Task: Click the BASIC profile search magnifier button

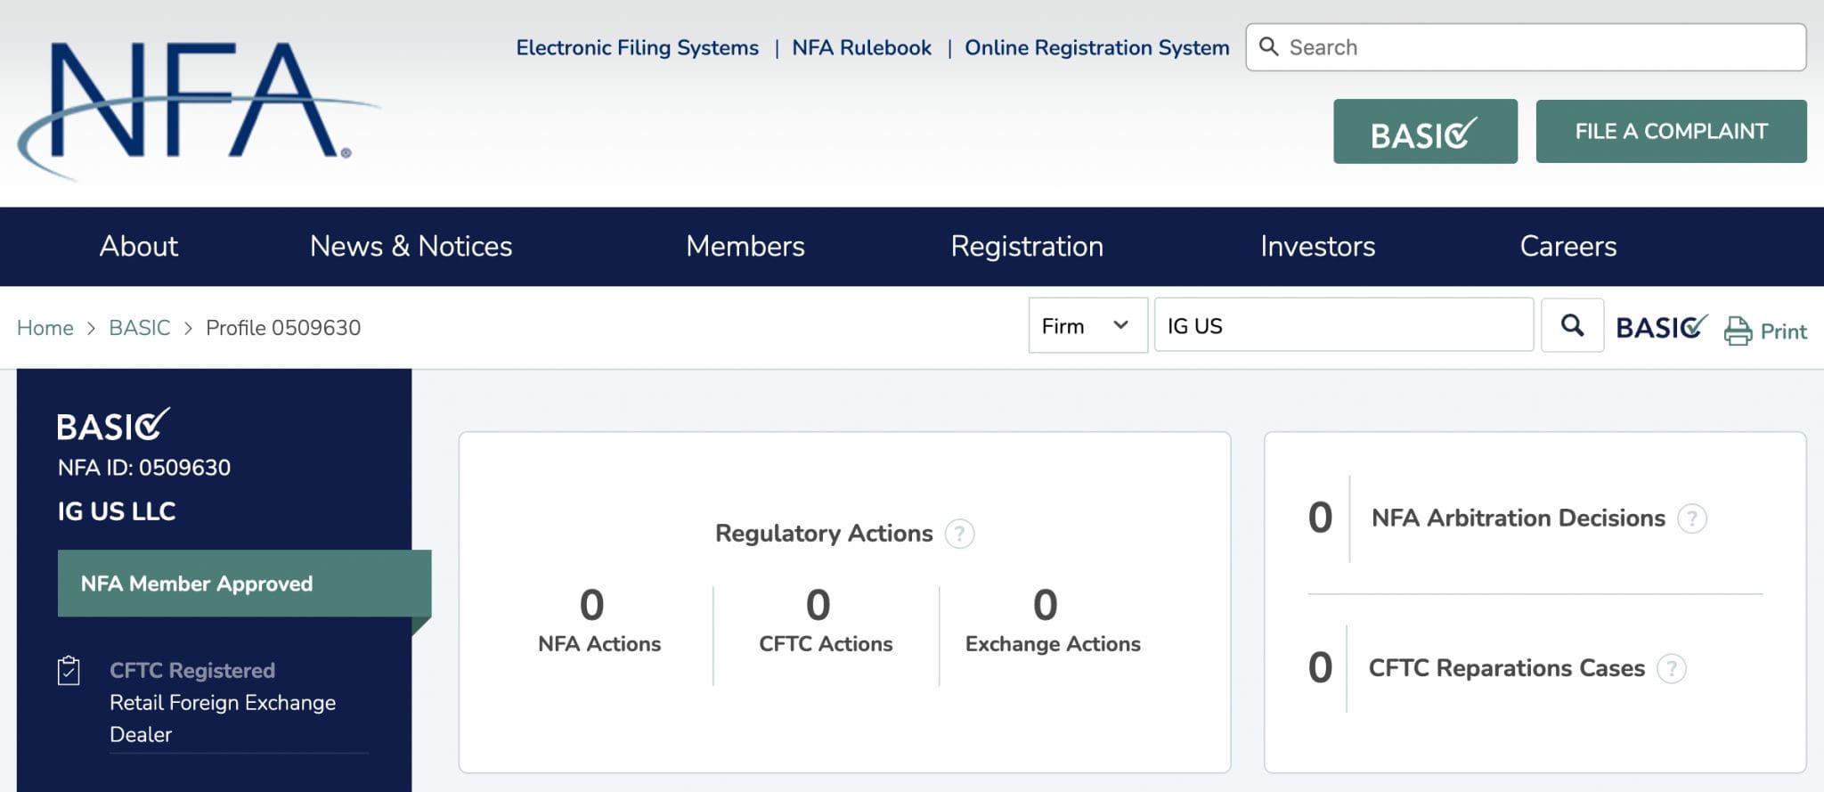Action: [1572, 325]
